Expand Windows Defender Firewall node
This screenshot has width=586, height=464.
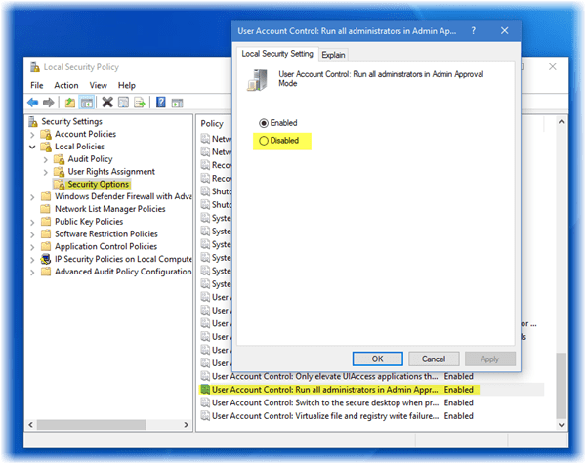pos(32,197)
